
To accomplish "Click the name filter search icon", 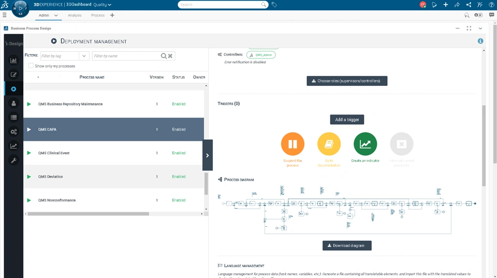I will [164, 56].
